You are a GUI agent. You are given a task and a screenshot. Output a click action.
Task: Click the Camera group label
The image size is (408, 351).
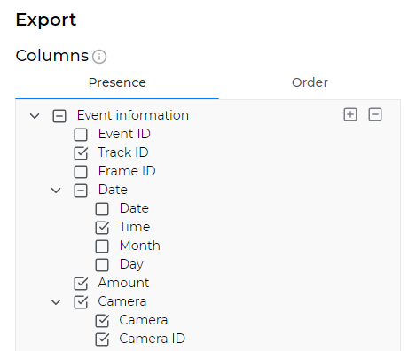pyautogui.click(x=122, y=301)
